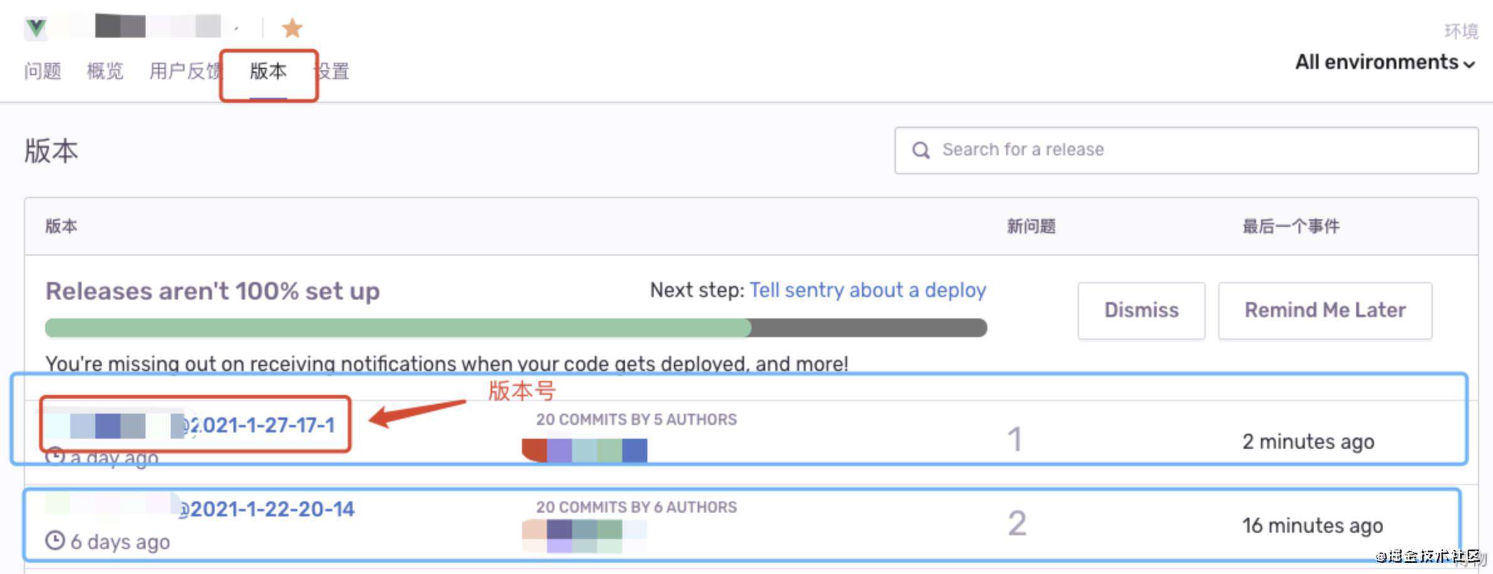Click the release setup progress bar

[516, 327]
